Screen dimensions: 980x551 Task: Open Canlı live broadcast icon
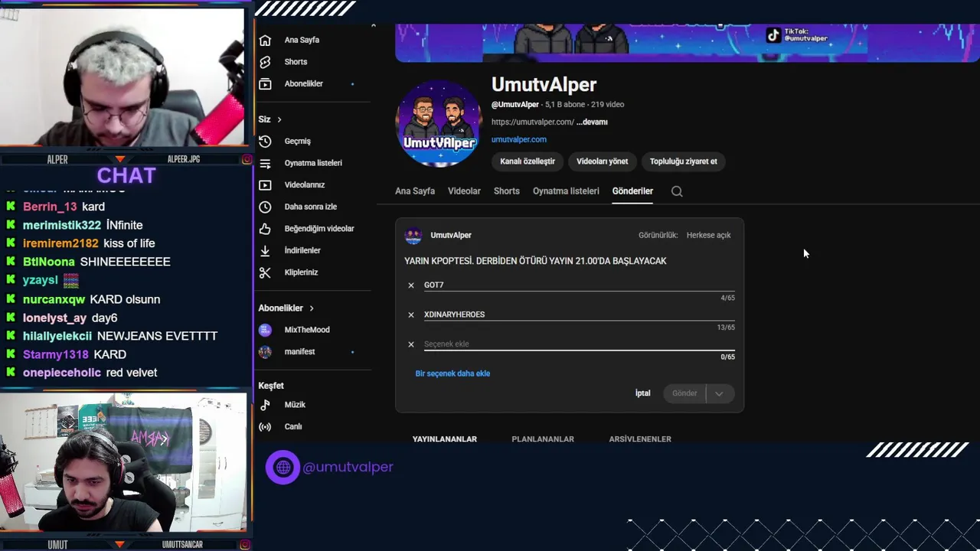265,426
